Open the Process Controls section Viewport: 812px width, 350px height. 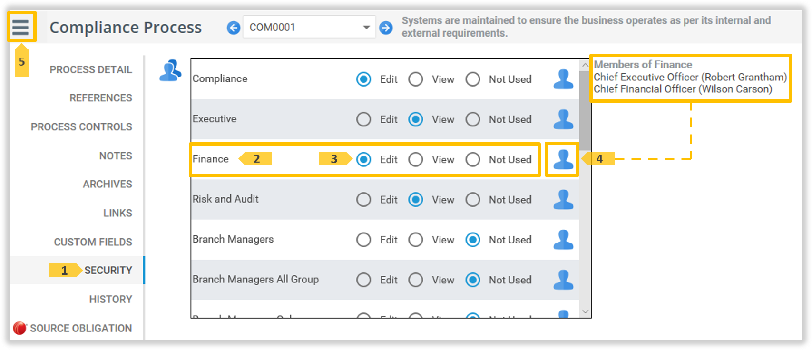pyautogui.click(x=81, y=127)
